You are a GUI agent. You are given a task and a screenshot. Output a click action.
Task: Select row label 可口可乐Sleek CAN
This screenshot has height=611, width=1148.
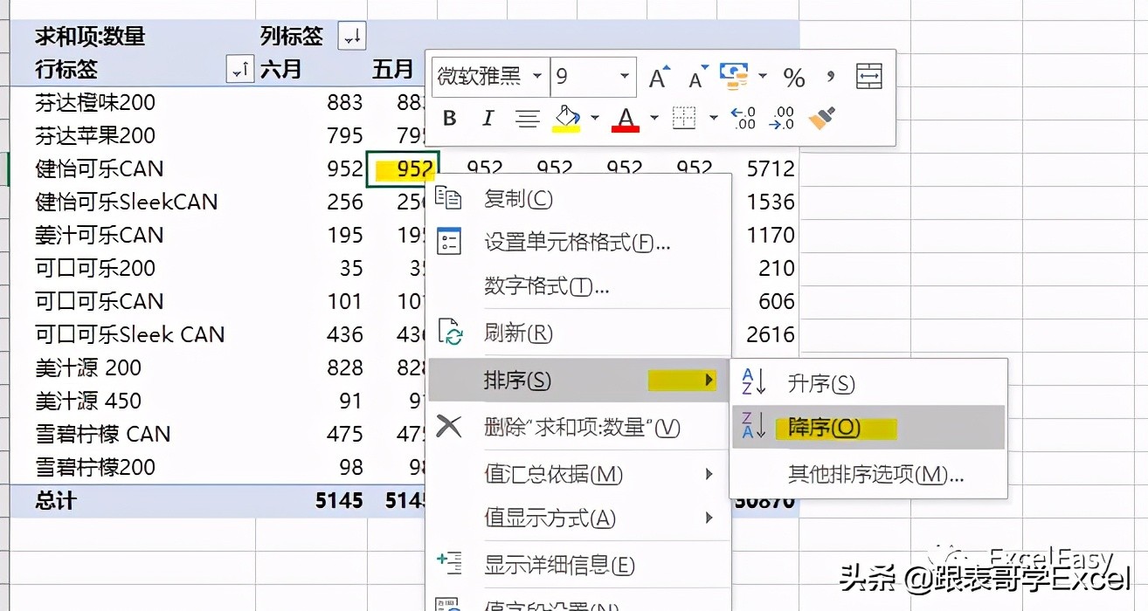pyautogui.click(x=130, y=334)
